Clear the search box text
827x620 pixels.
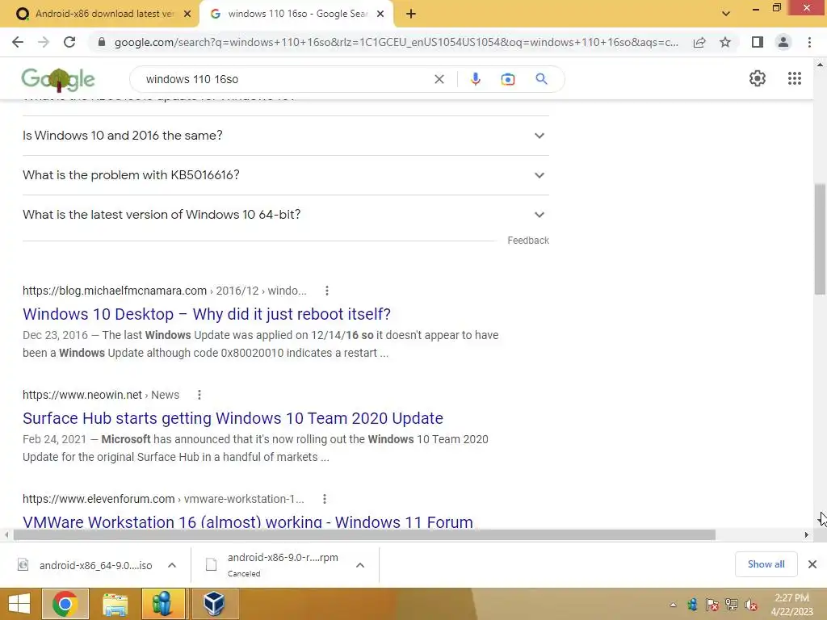(x=439, y=79)
